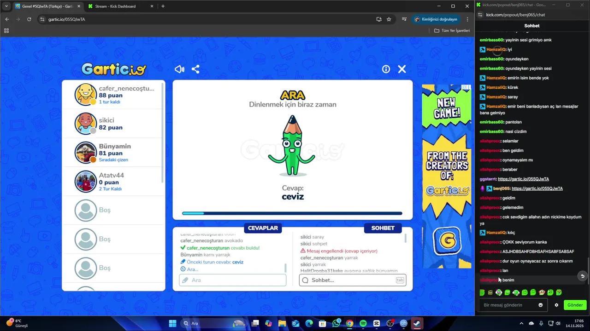The height and width of the screenshot is (331, 590).
Task: Click the CEVAPLAR panel header
Action: (x=263, y=228)
